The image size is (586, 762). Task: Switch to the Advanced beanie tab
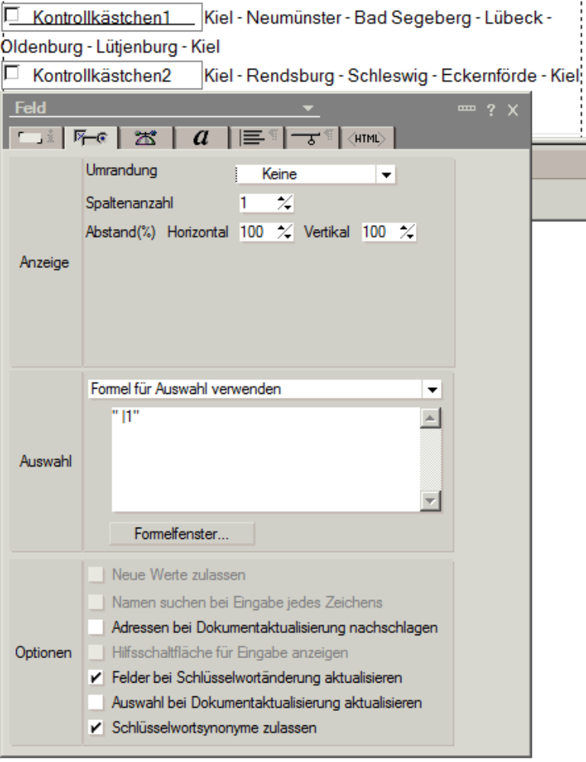point(145,138)
